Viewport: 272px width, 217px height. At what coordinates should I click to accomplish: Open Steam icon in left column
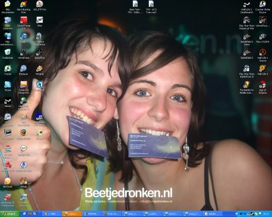(x=7, y=102)
